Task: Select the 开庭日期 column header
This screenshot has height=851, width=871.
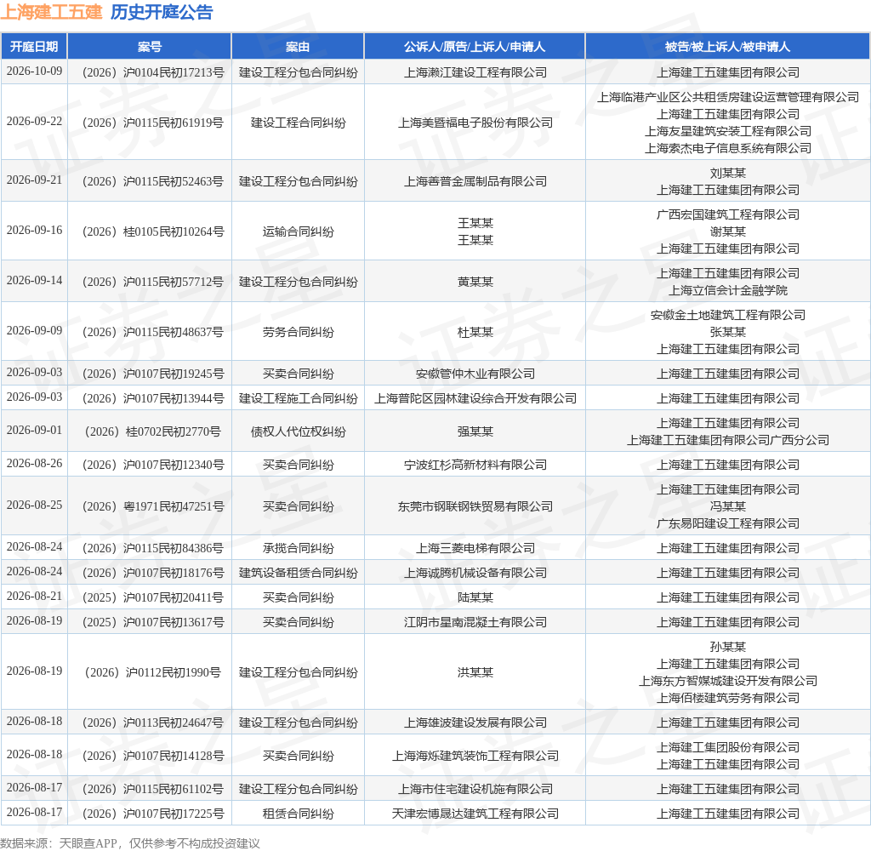Action: click(x=34, y=47)
